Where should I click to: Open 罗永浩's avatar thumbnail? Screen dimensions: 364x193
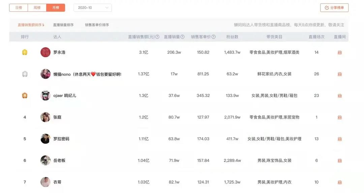tap(45, 52)
